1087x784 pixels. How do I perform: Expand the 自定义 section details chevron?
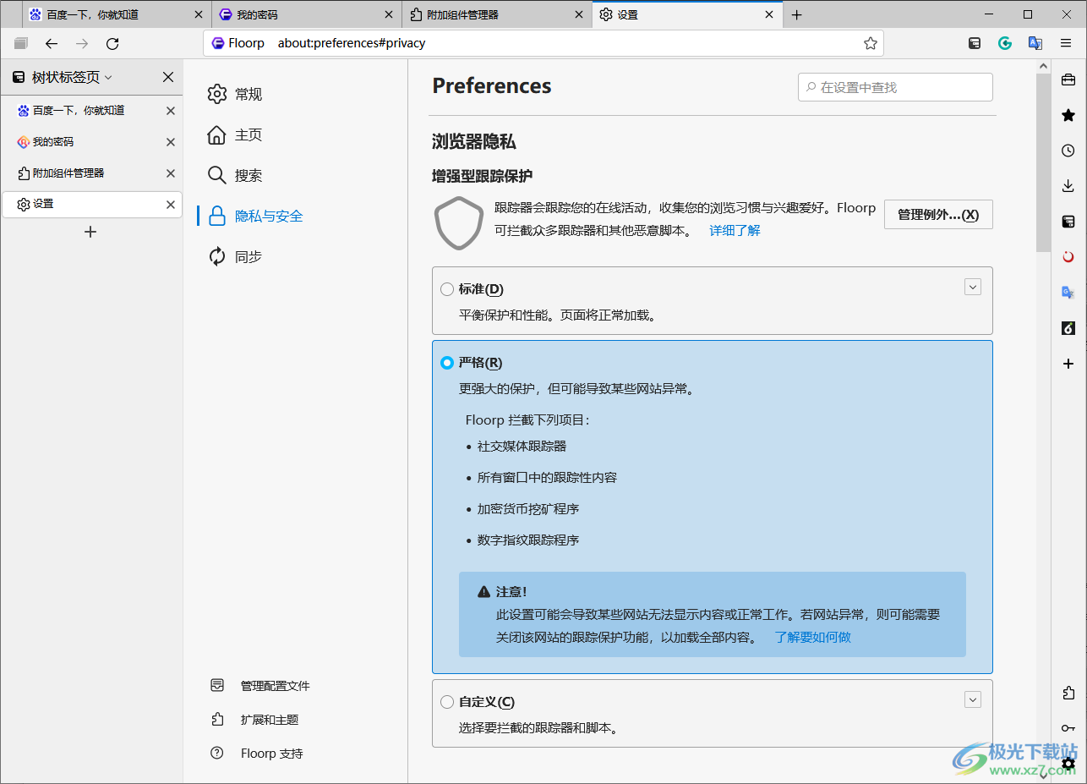973,699
